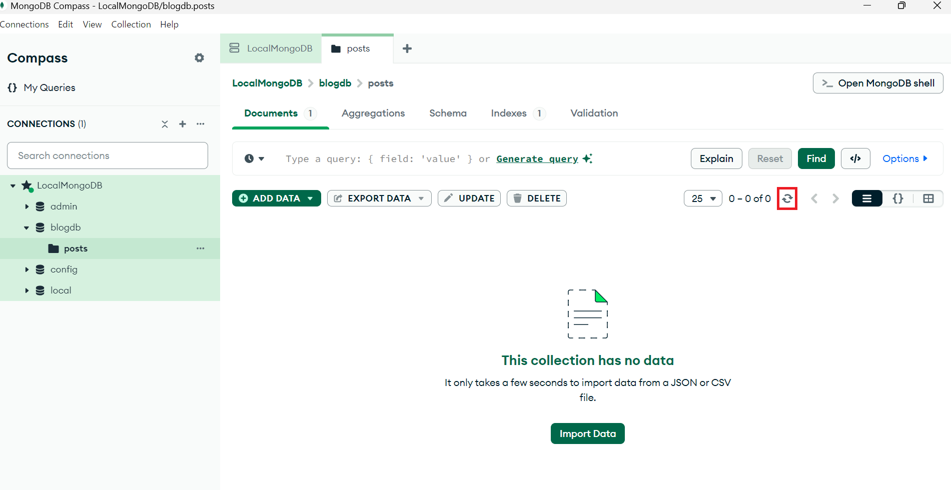The image size is (951, 490).
Task: Open Collection menu
Action: [131, 24]
